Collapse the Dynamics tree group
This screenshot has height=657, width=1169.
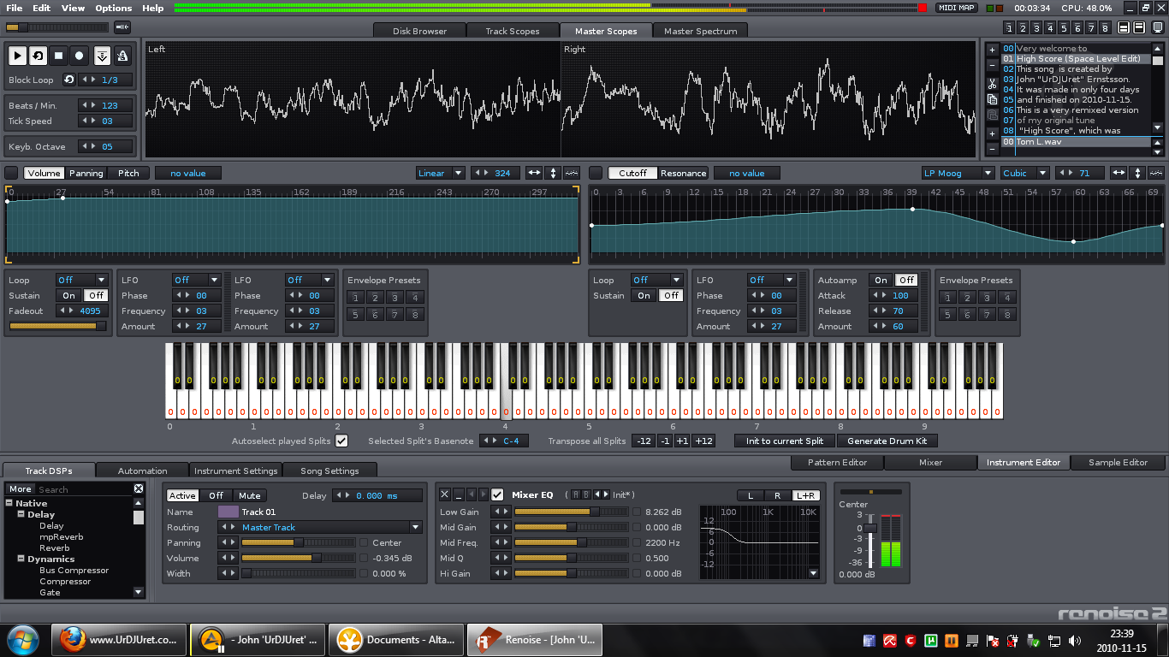(x=21, y=559)
